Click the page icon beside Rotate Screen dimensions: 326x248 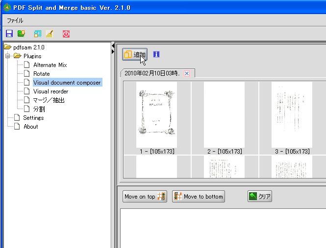(x=26, y=73)
